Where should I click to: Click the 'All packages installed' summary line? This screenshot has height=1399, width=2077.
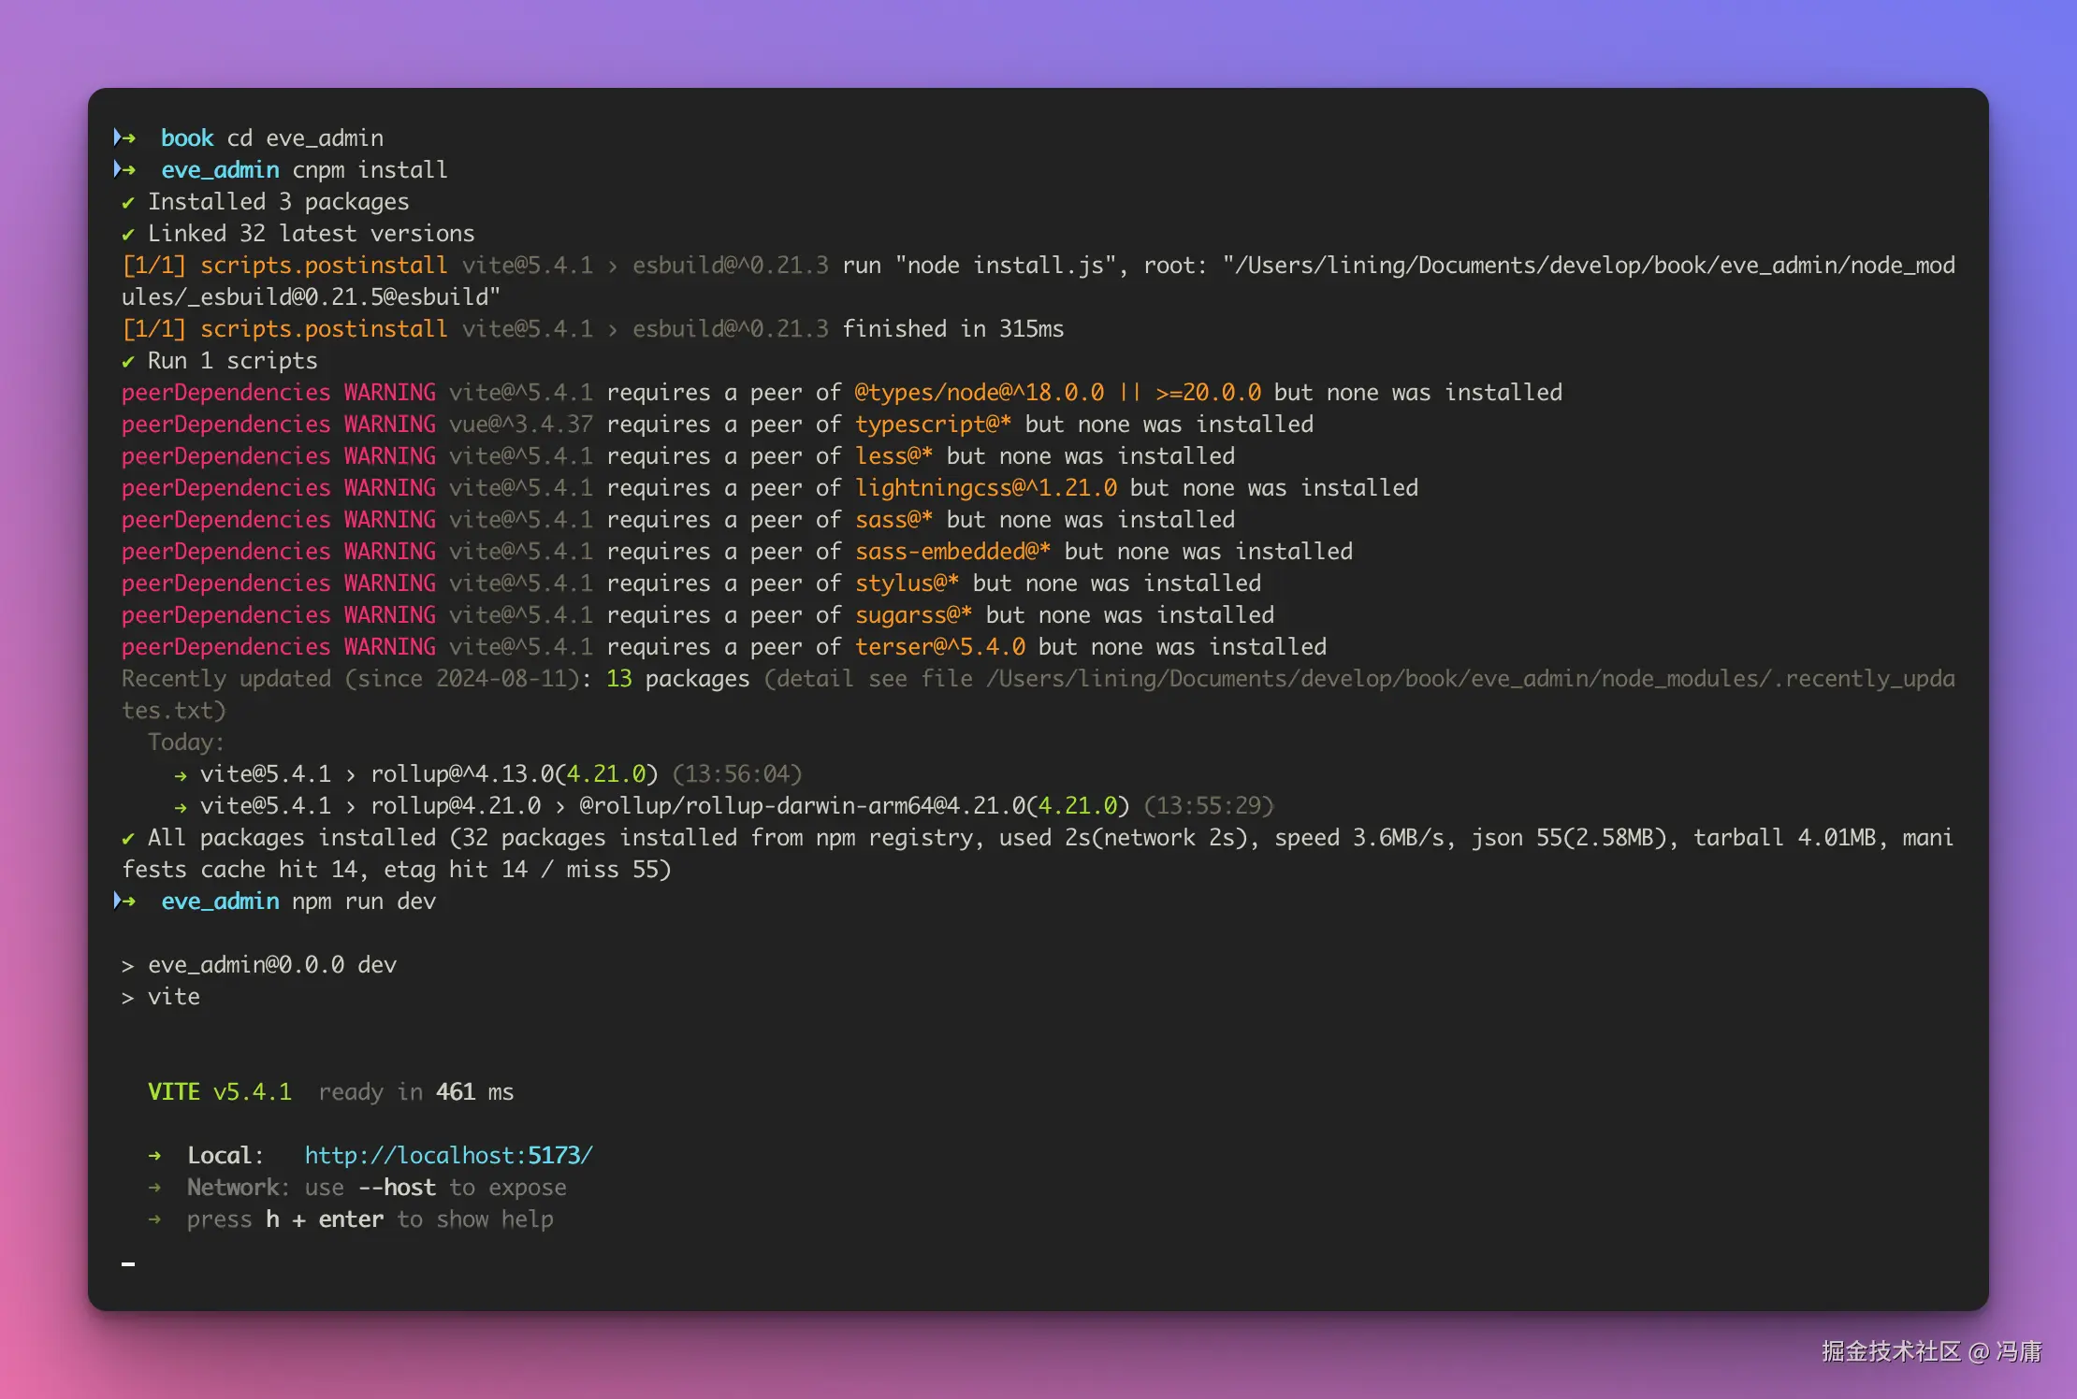point(1038,837)
